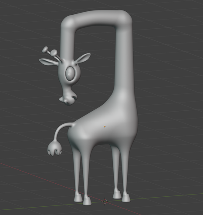Click the 3D cursor at the world origin
This screenshot has width=203, height=215.
tap(105, 201)
